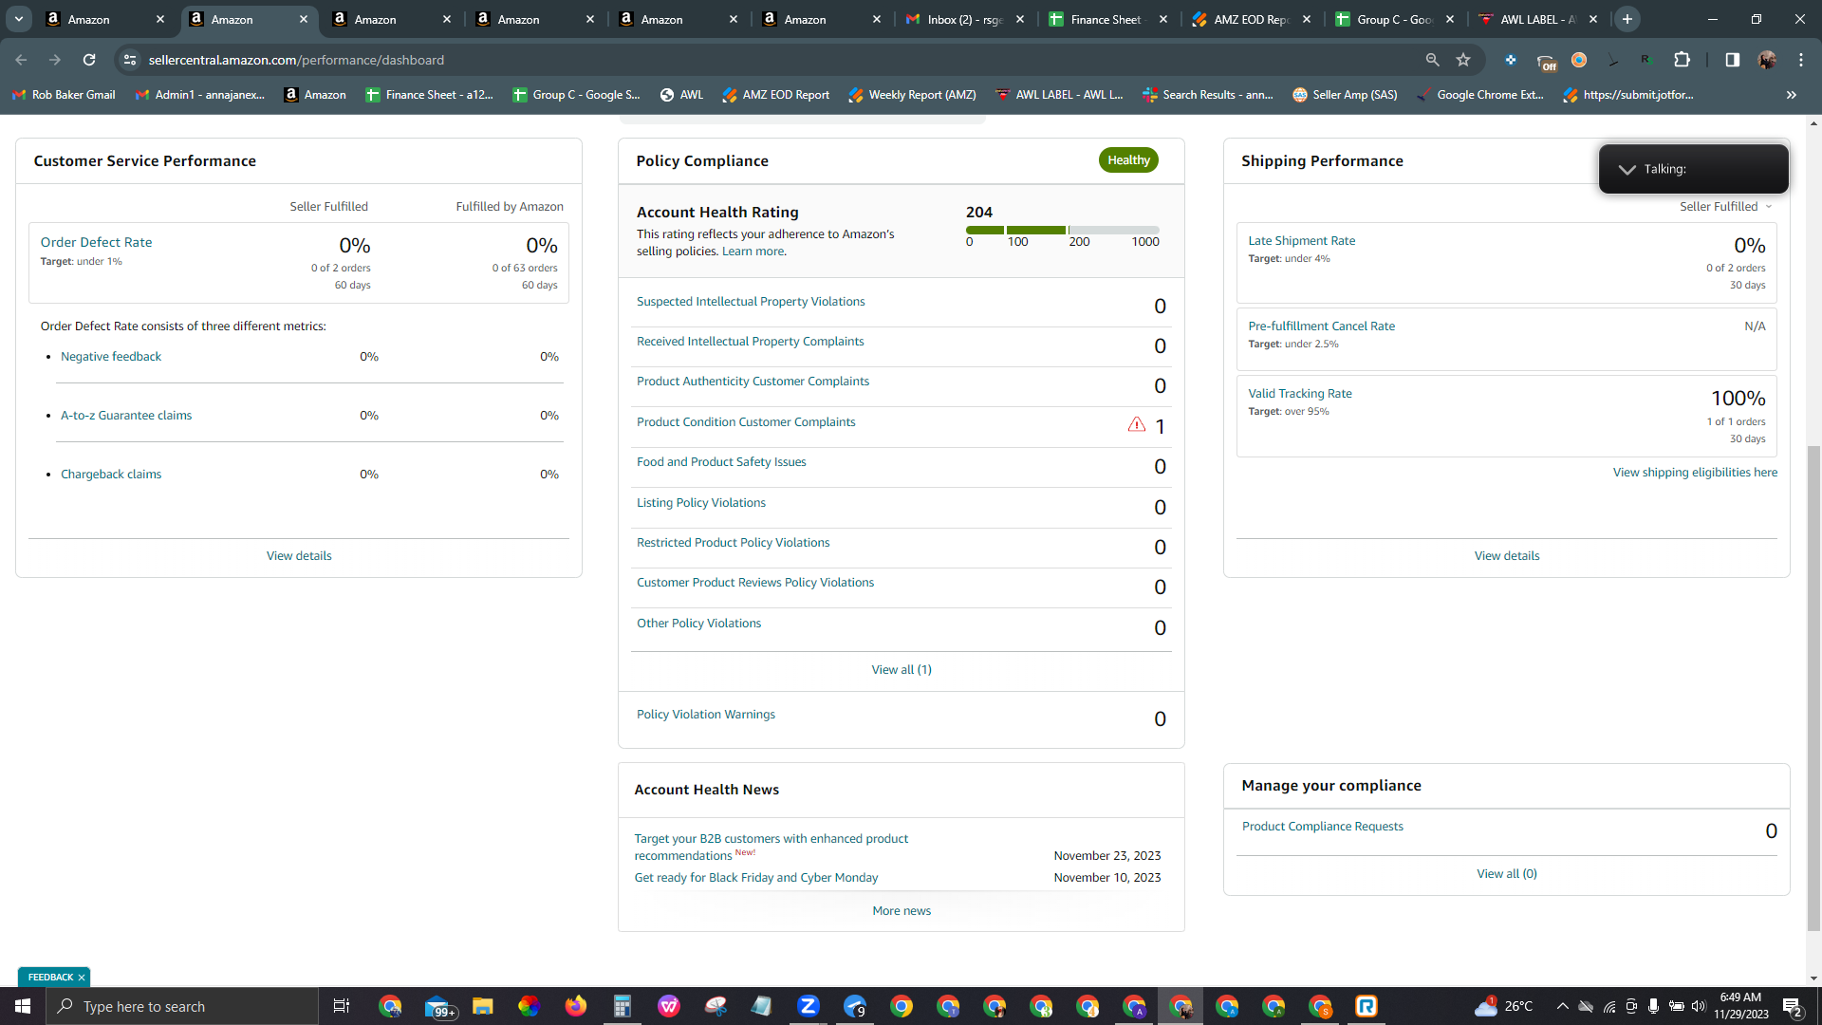The image size is (1822, 1025).
Task: Open the tab search chevron button
Action: [x=18, y=19]
